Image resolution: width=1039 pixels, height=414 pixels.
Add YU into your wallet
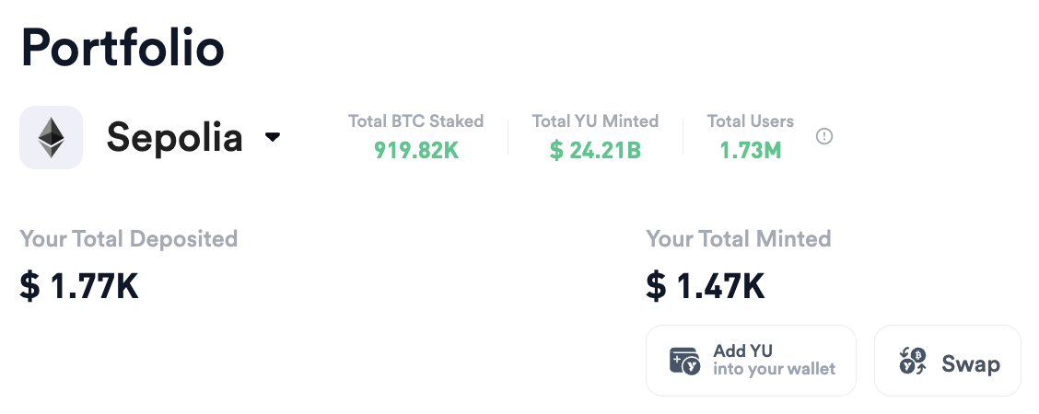click(751, 361)
